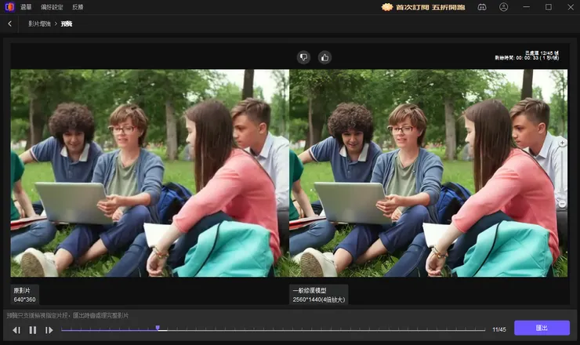Open the 選單 menu

click(26, 7)
